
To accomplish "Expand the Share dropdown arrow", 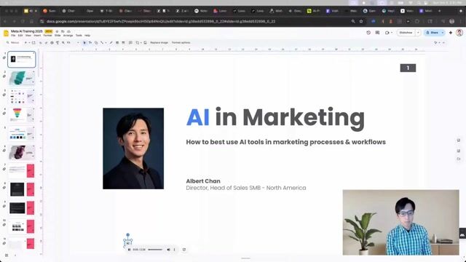I will [443, 33].
